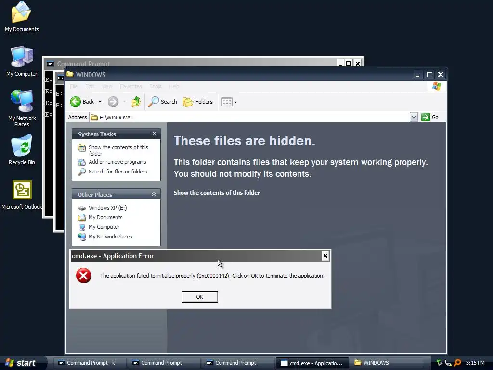Click the network connection tray icon
This screenshot has width=493, height=370.
448,363
